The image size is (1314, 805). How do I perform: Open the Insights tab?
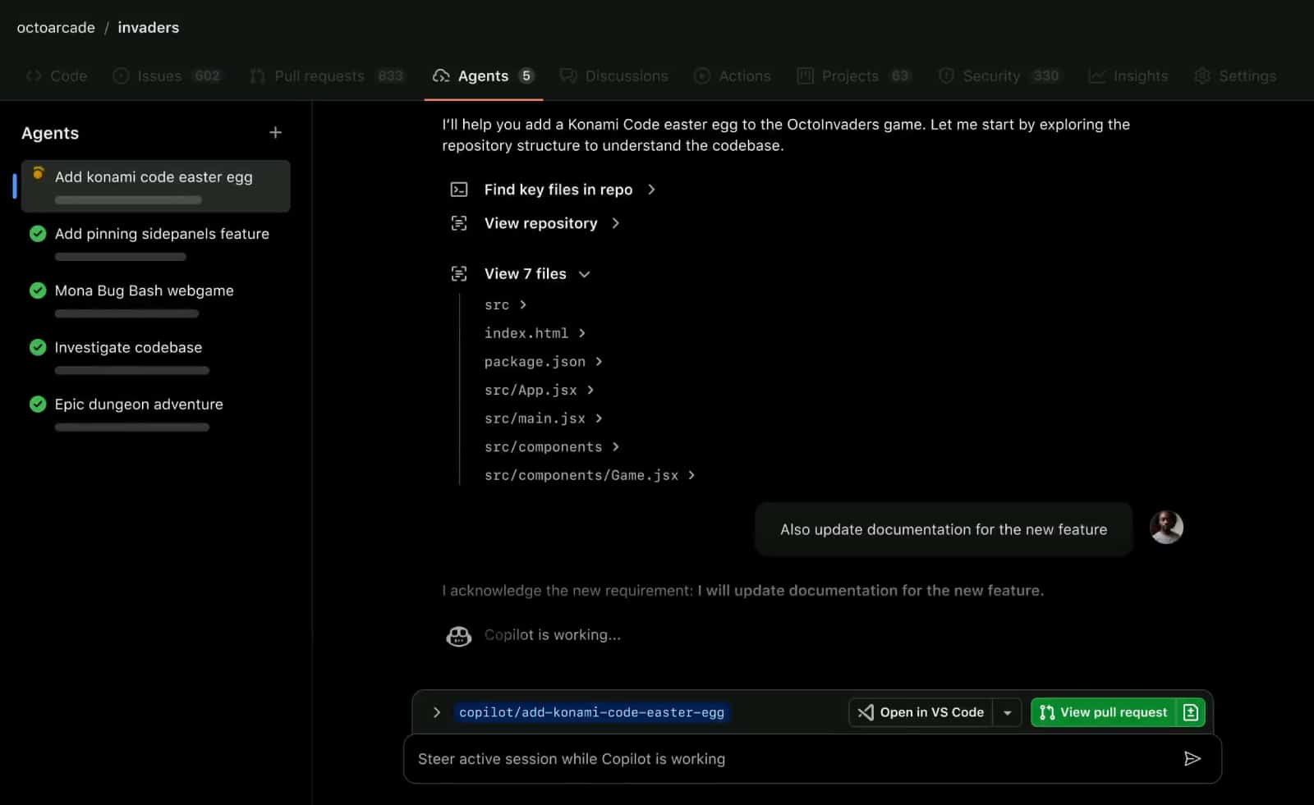pyautogui.click(x=1128, y=76)
